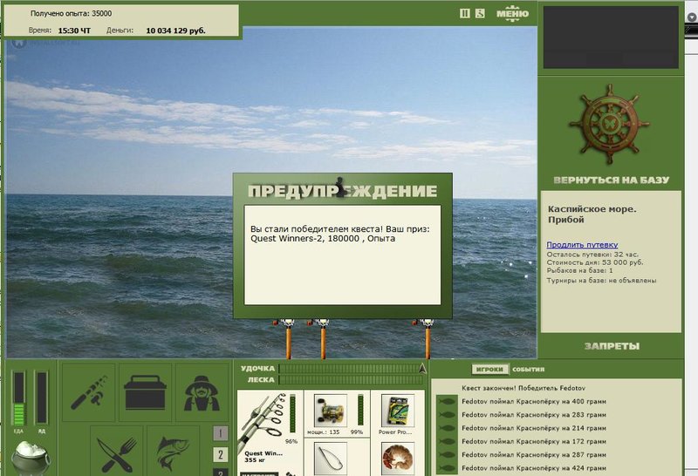Switch to the ИГРОКИ tab
The width and height of the screenshot is (698, 476).
(x=489, y=370)
